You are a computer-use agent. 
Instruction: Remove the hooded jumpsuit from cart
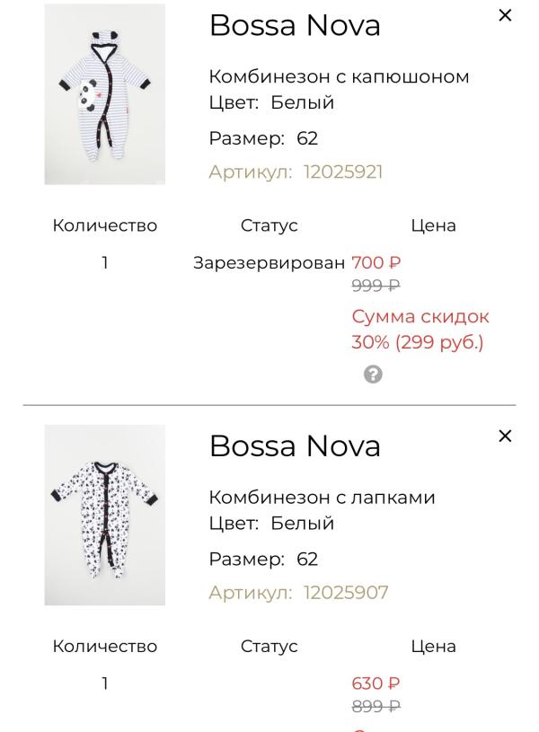(x=505, y=16)
